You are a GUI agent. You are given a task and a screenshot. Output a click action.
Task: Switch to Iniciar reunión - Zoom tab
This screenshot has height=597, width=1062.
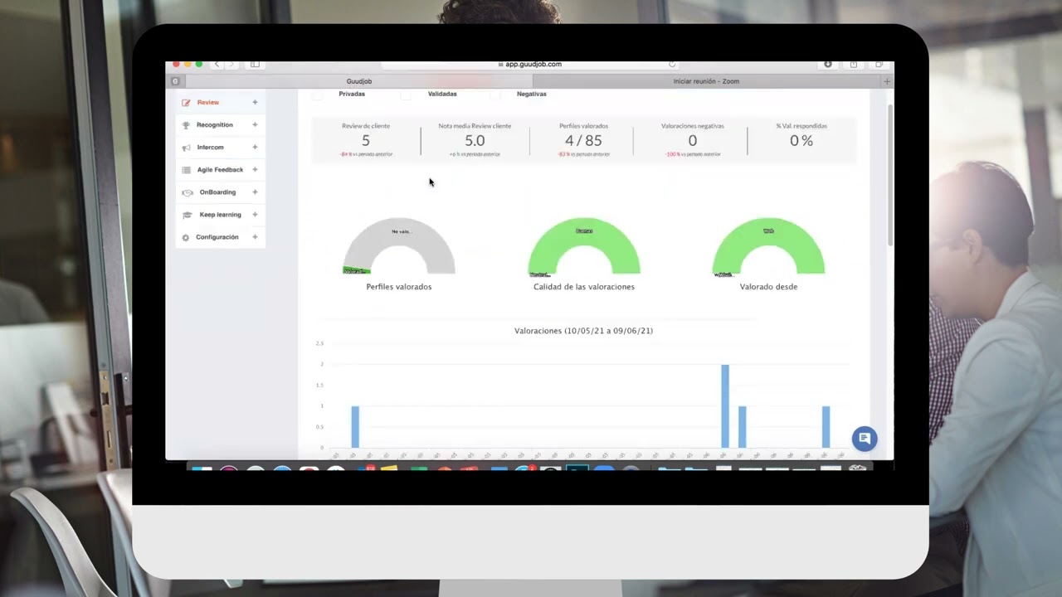706,81
